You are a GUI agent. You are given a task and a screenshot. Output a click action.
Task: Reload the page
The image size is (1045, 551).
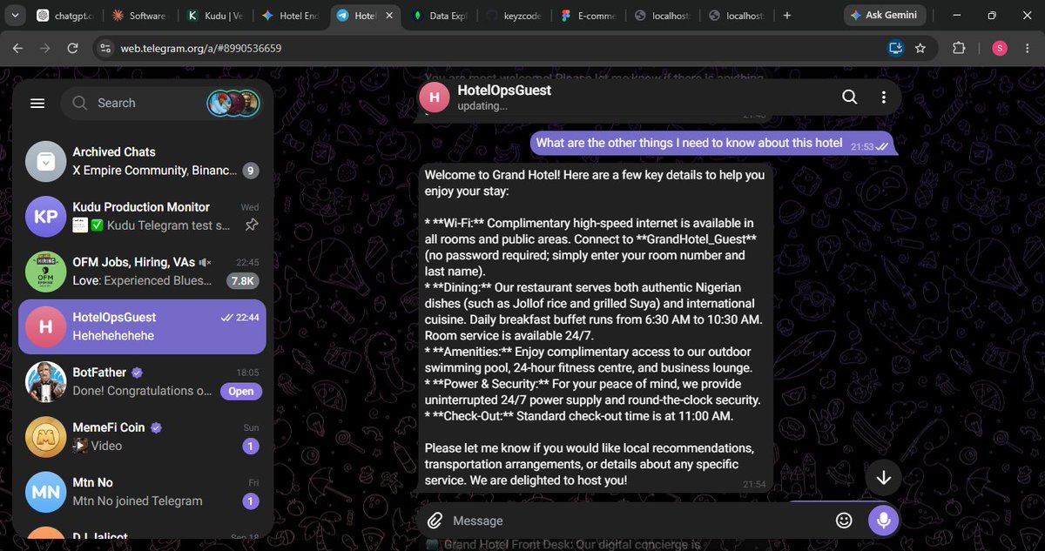(73, 48)
